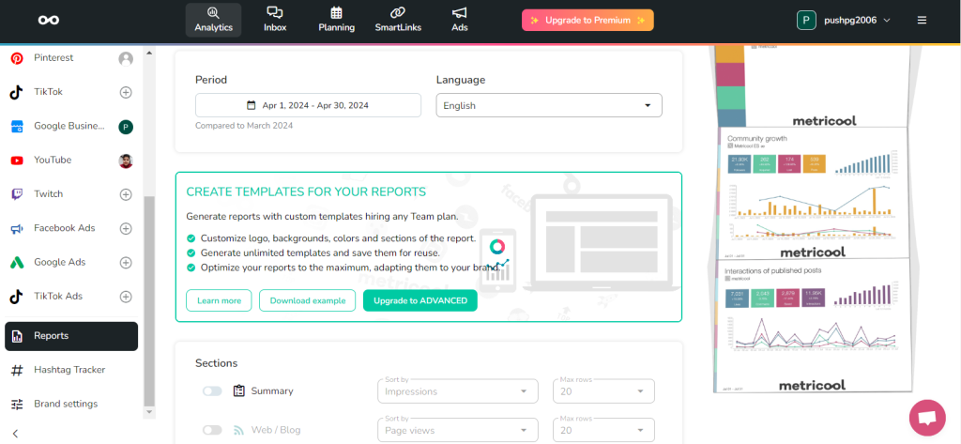Click the Twitch icon in sidebar
The image size is (961, 444).
click(x=17, y=194)
